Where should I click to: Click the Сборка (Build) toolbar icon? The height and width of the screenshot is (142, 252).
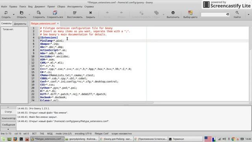coord(156,13)
